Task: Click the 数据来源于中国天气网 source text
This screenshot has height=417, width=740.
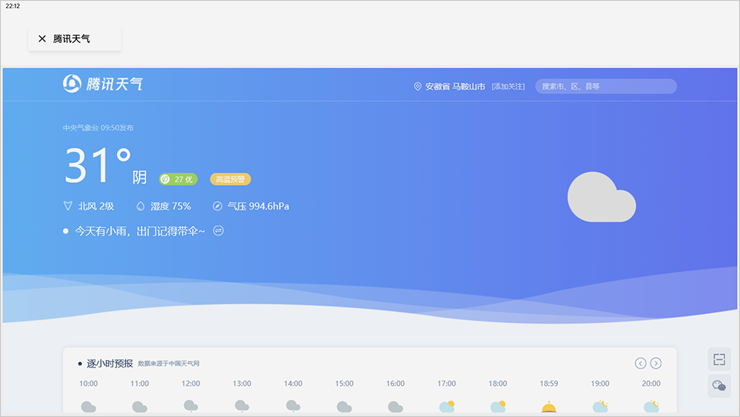Action: click(x=169, y=363)
